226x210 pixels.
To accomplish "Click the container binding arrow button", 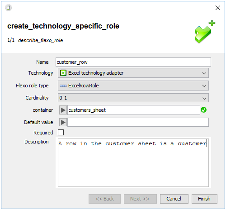I will click(63, 110).
